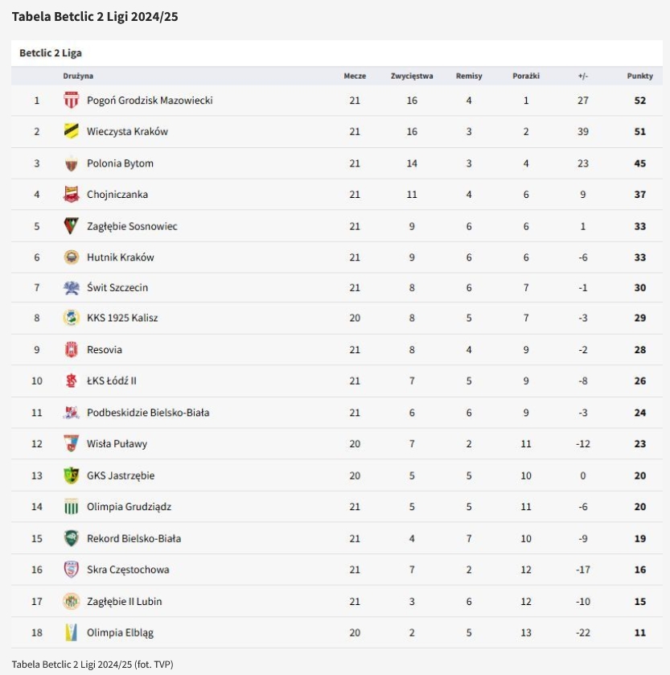Click the GKS Jastrzębie team logo
The height and width of the screenshot is (675, 670).
click(72, 475)
